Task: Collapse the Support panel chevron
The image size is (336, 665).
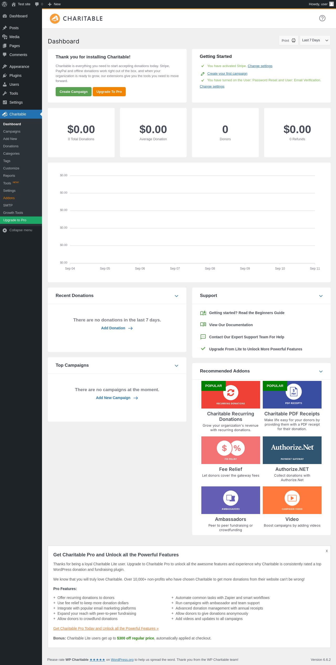Action: 321,296
